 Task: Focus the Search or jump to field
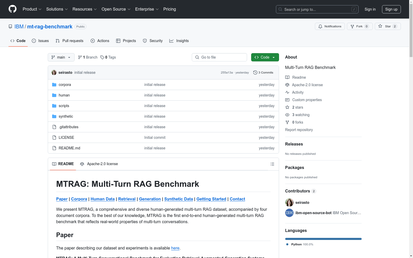[317, 9]
